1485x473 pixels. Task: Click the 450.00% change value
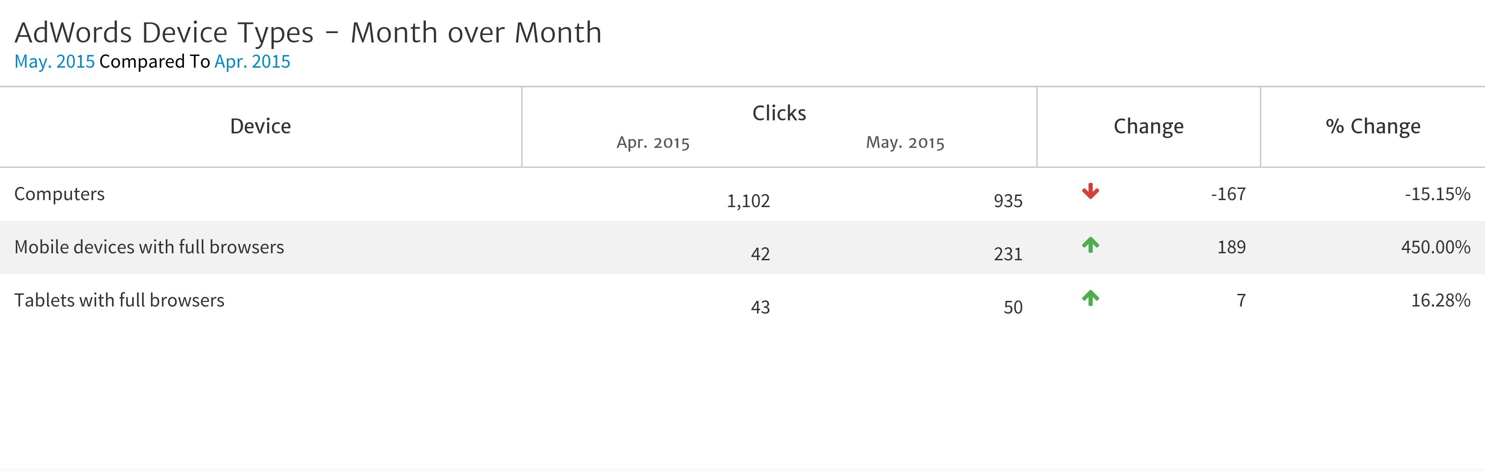coord(1435,247)
